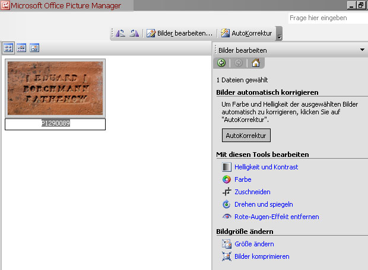The height and width of the screenshot is (270, 368).
Task: Click the rotate left toolbar icon
Action: [120, 33]
